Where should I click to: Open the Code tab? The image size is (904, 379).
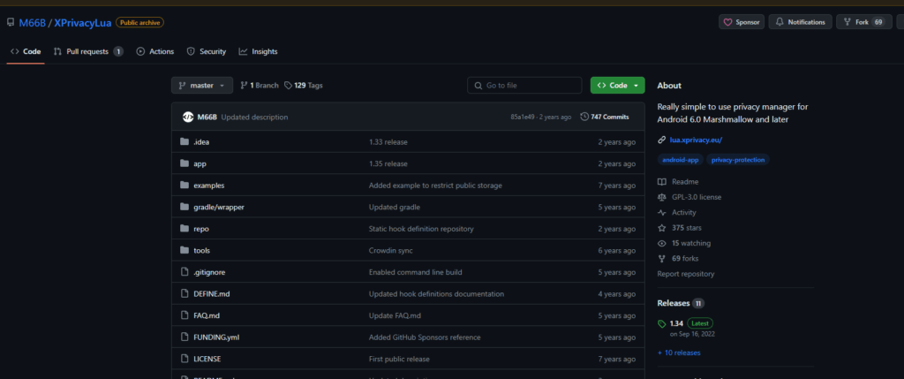tap(26, 51)
